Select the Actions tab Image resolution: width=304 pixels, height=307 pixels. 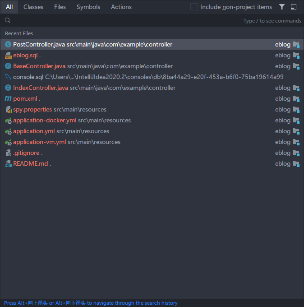pos(121,7)
